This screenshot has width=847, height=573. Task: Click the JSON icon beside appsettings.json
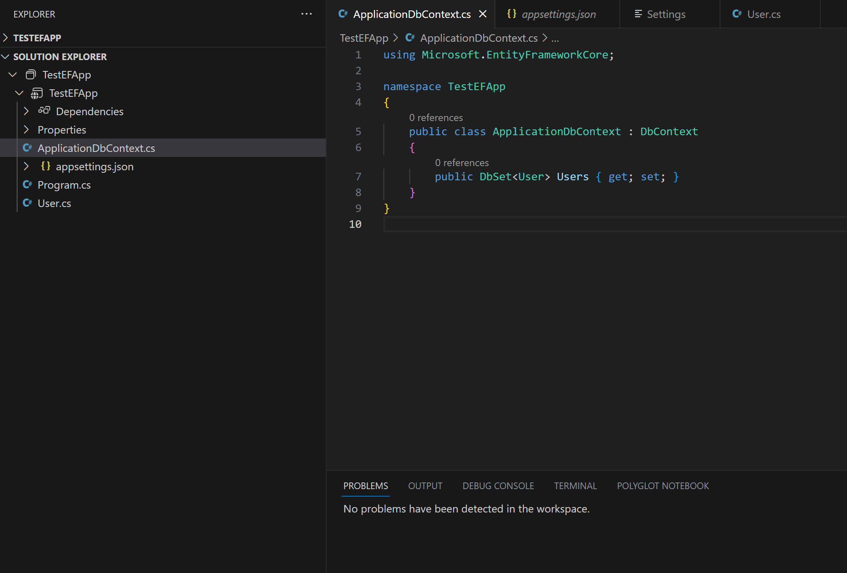coord(46,166)
